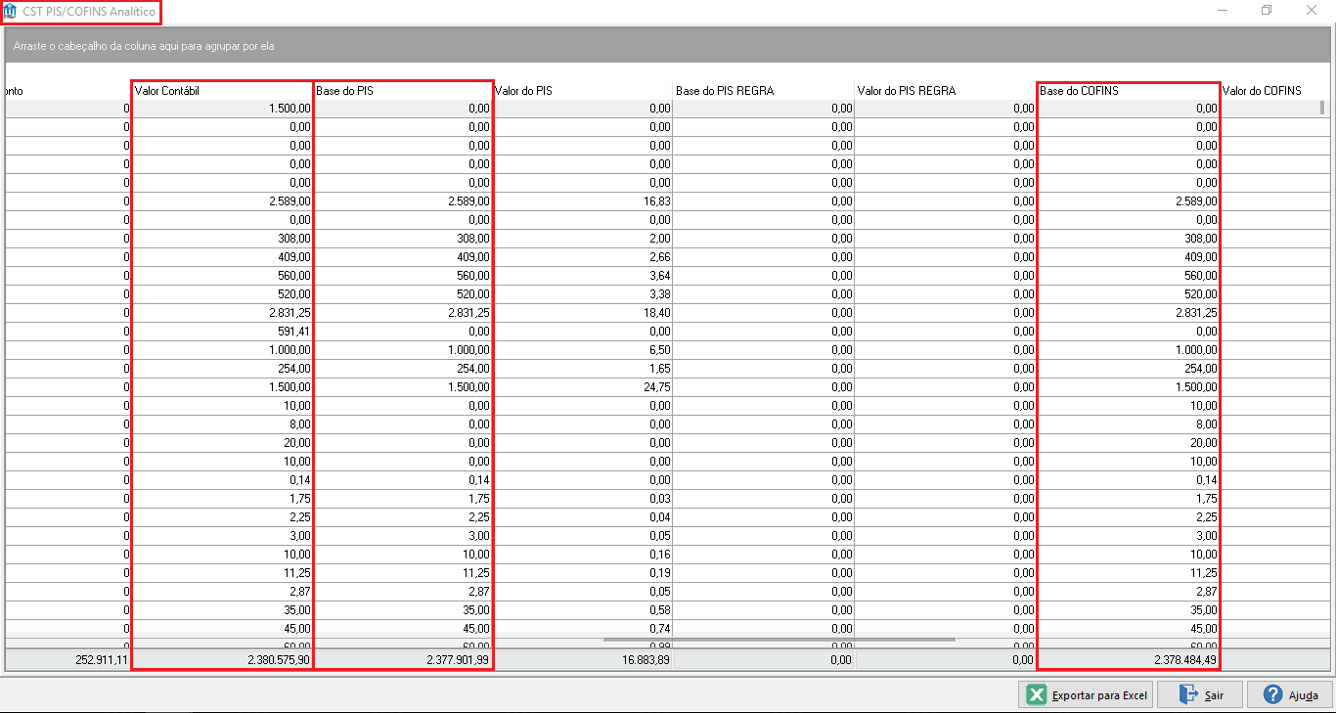
Task: Select Valor Contábil cell 8,00
Action: click(222, 424)
